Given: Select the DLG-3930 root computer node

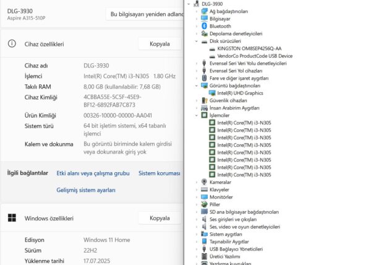Looking at the screenshot, I should [212, 4].
